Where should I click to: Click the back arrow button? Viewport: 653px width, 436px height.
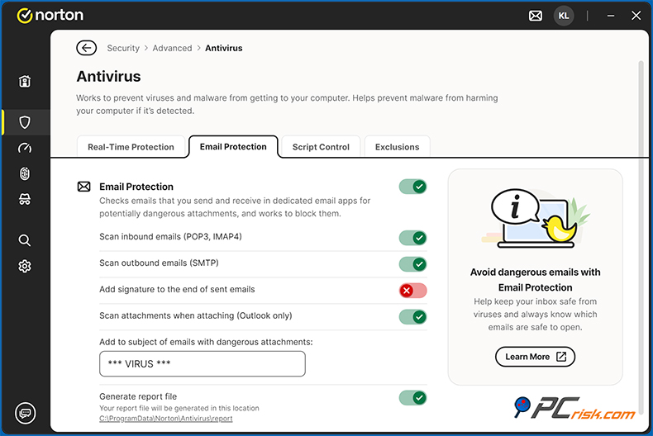click(x=86, y=48)
